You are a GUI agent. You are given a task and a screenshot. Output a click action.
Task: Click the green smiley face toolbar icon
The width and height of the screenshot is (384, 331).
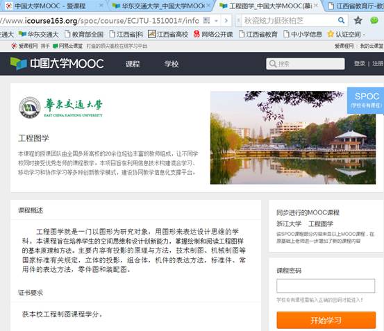[x=374, y=21]
